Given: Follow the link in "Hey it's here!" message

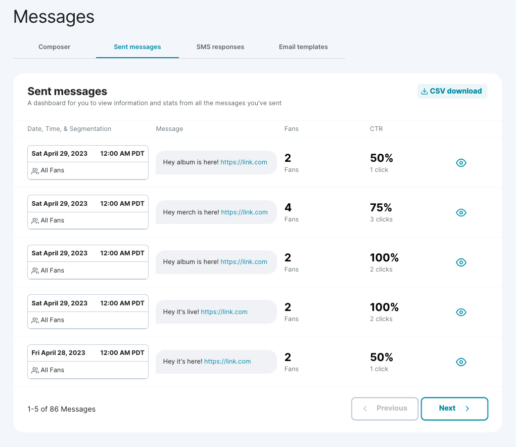Looking at the screenshot, I should pos(227,362).
